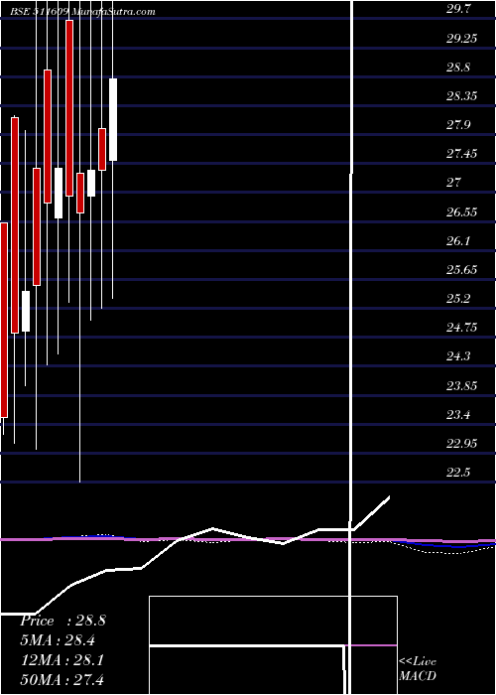Click the 'Price : 28.8' readout
This screenshot has width=496, height=695.
point(62,621)
